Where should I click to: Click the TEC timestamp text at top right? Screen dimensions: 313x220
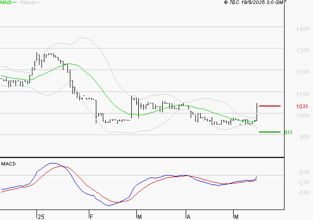click(255, 3)
